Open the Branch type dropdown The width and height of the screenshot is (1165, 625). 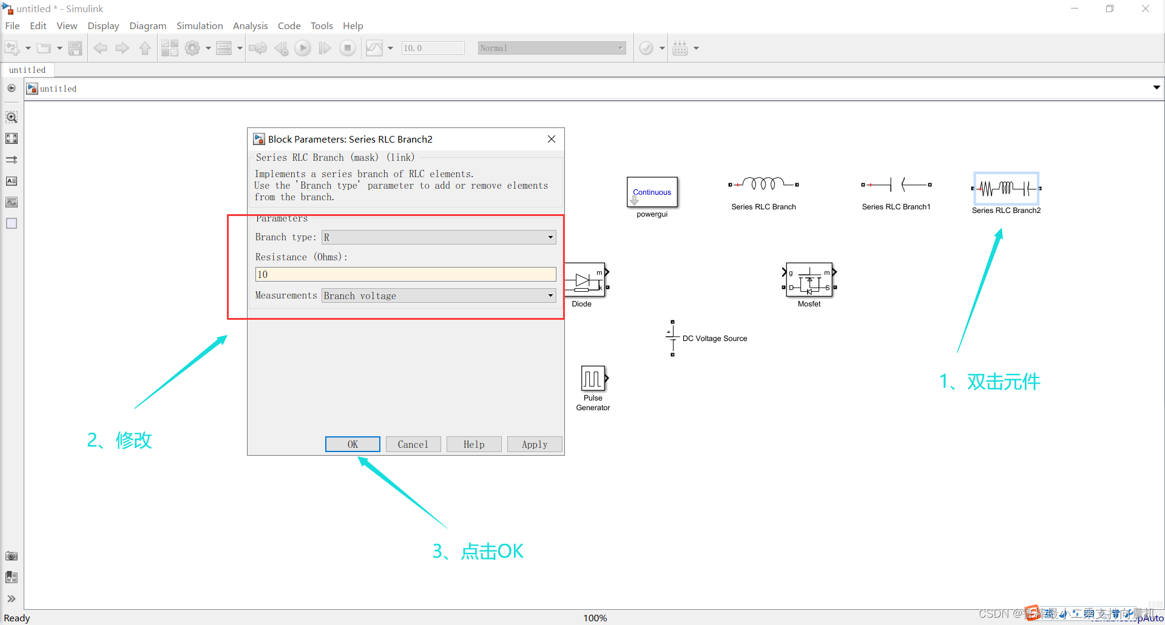pyautogui.click(x=439, y=237)
